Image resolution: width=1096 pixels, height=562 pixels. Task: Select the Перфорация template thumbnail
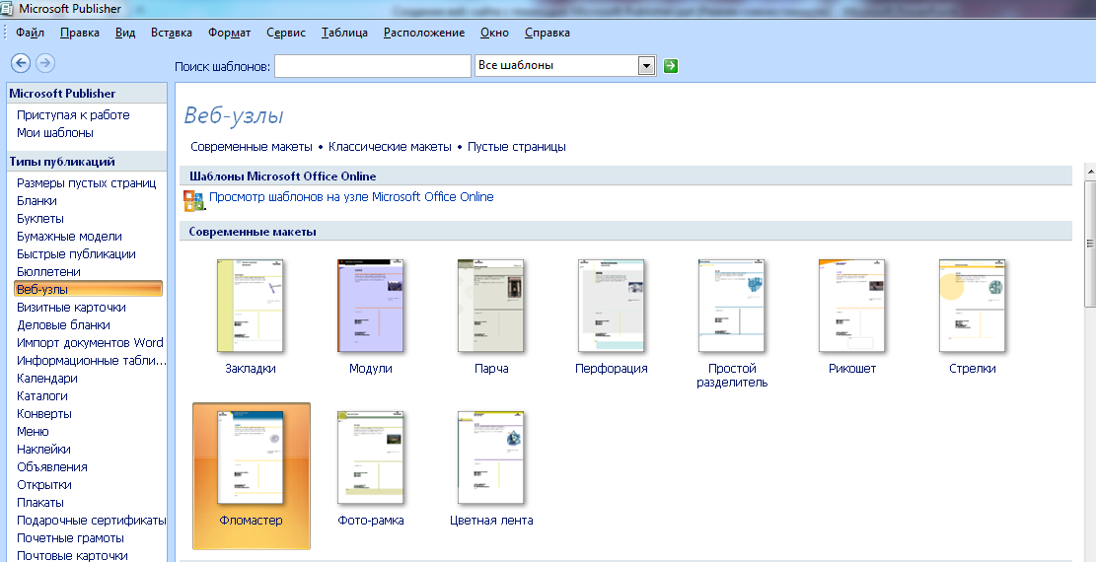[611, 307]
